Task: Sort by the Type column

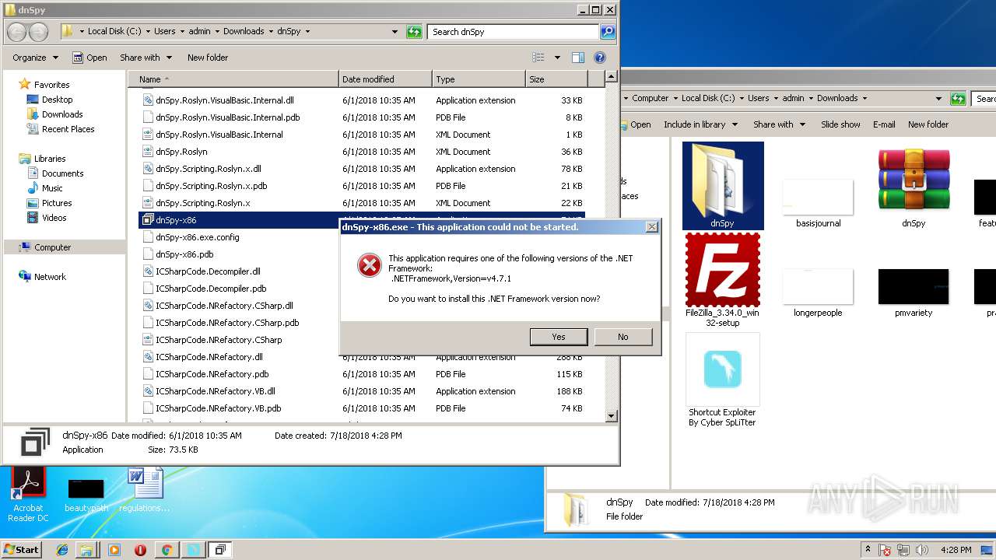Action: (x=479, y=79)
